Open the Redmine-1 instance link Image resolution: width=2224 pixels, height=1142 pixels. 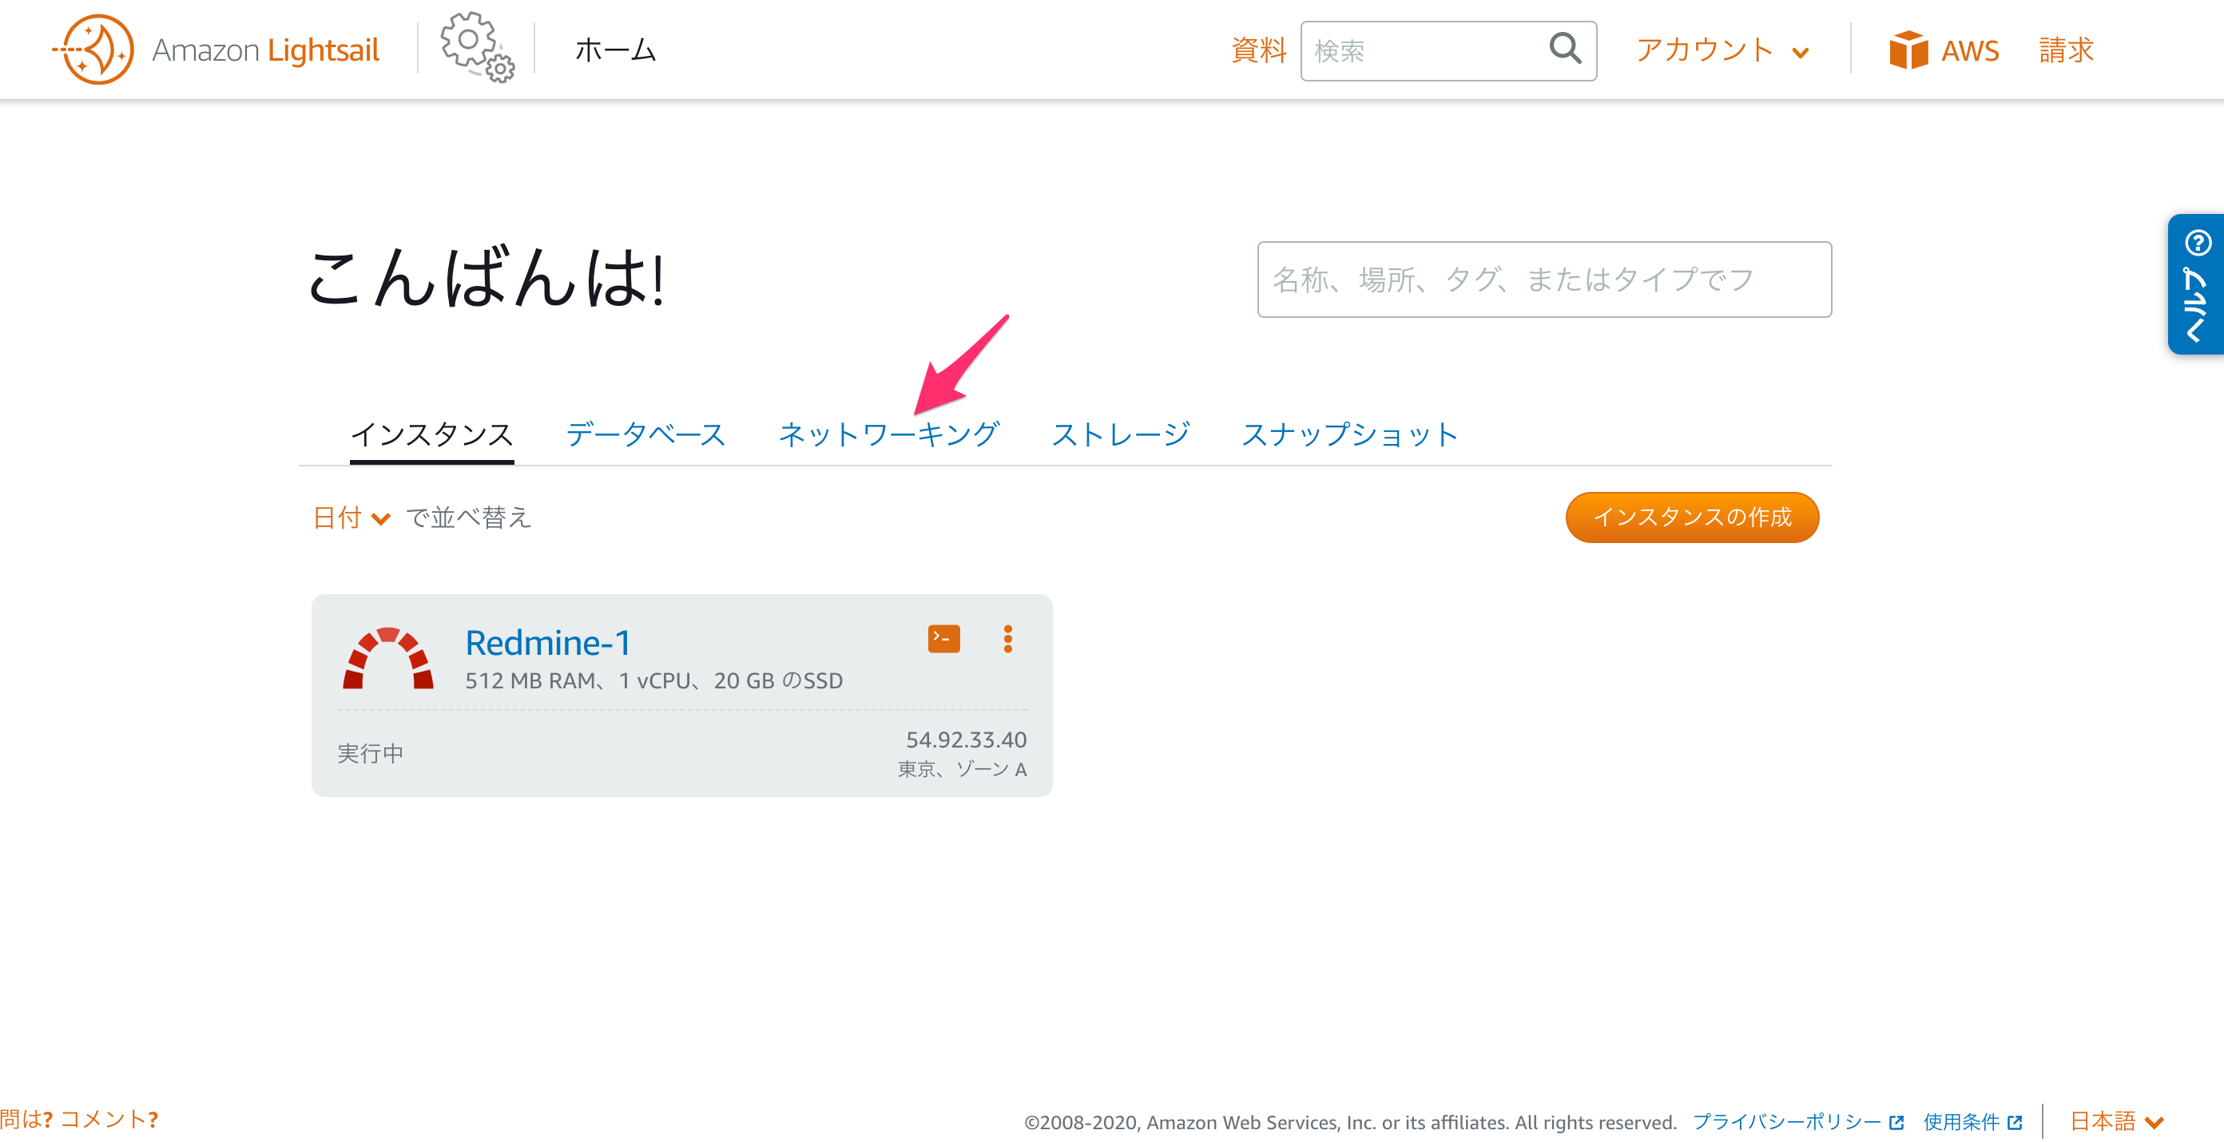pyautogui.click(x=547, y=643)
